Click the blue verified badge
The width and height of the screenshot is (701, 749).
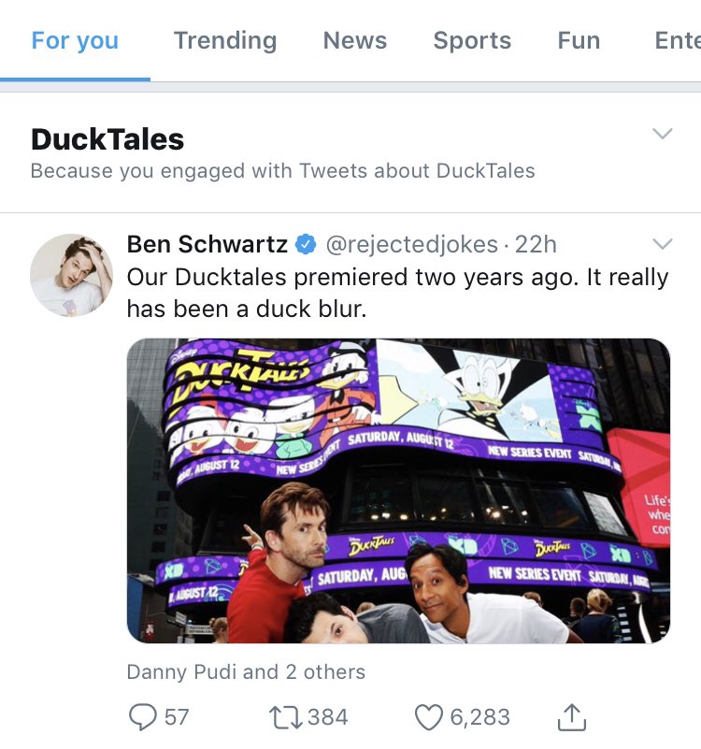click(306, 245)
